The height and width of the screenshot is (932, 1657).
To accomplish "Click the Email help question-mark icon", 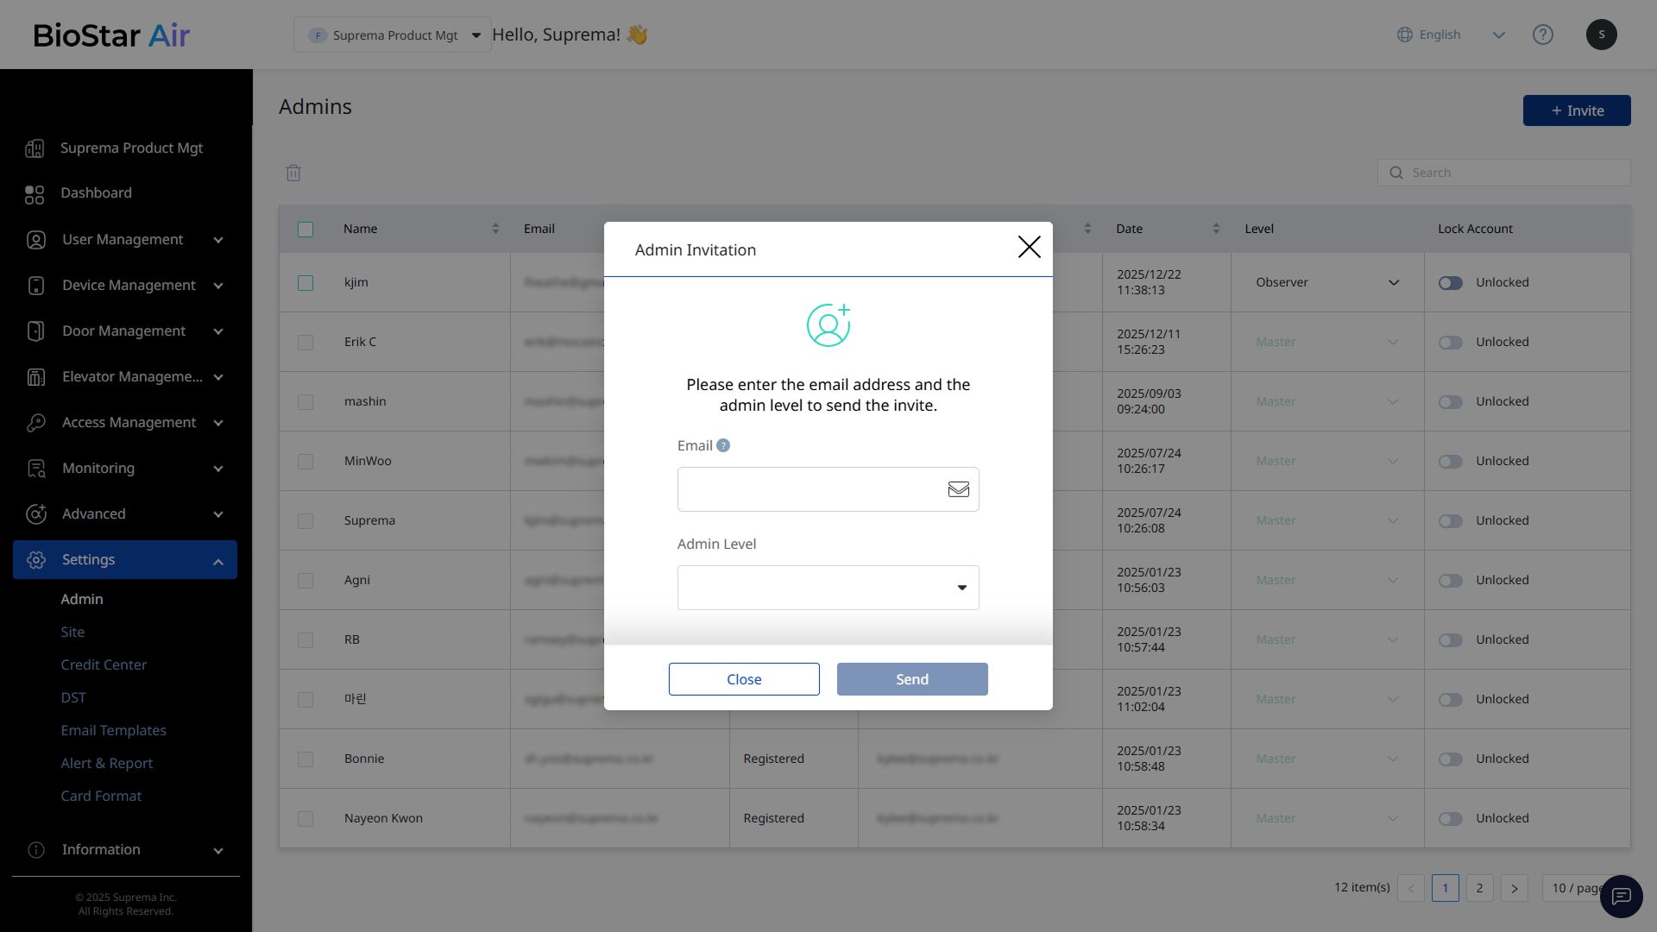I will [x=723, y=445].
